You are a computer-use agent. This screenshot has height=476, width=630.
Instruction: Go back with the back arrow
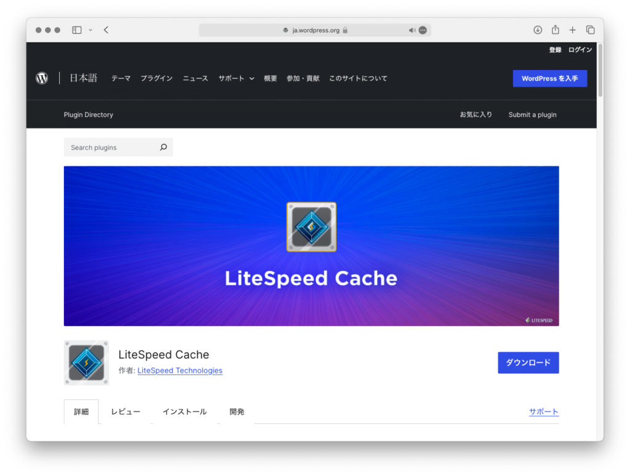pos(106,30)
